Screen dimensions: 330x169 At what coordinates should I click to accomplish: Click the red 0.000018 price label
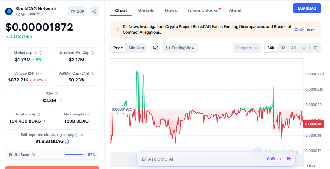(313, 124)
